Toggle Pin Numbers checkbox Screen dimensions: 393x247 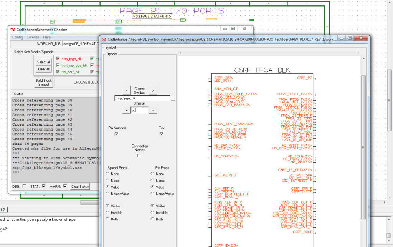[116, 134]
